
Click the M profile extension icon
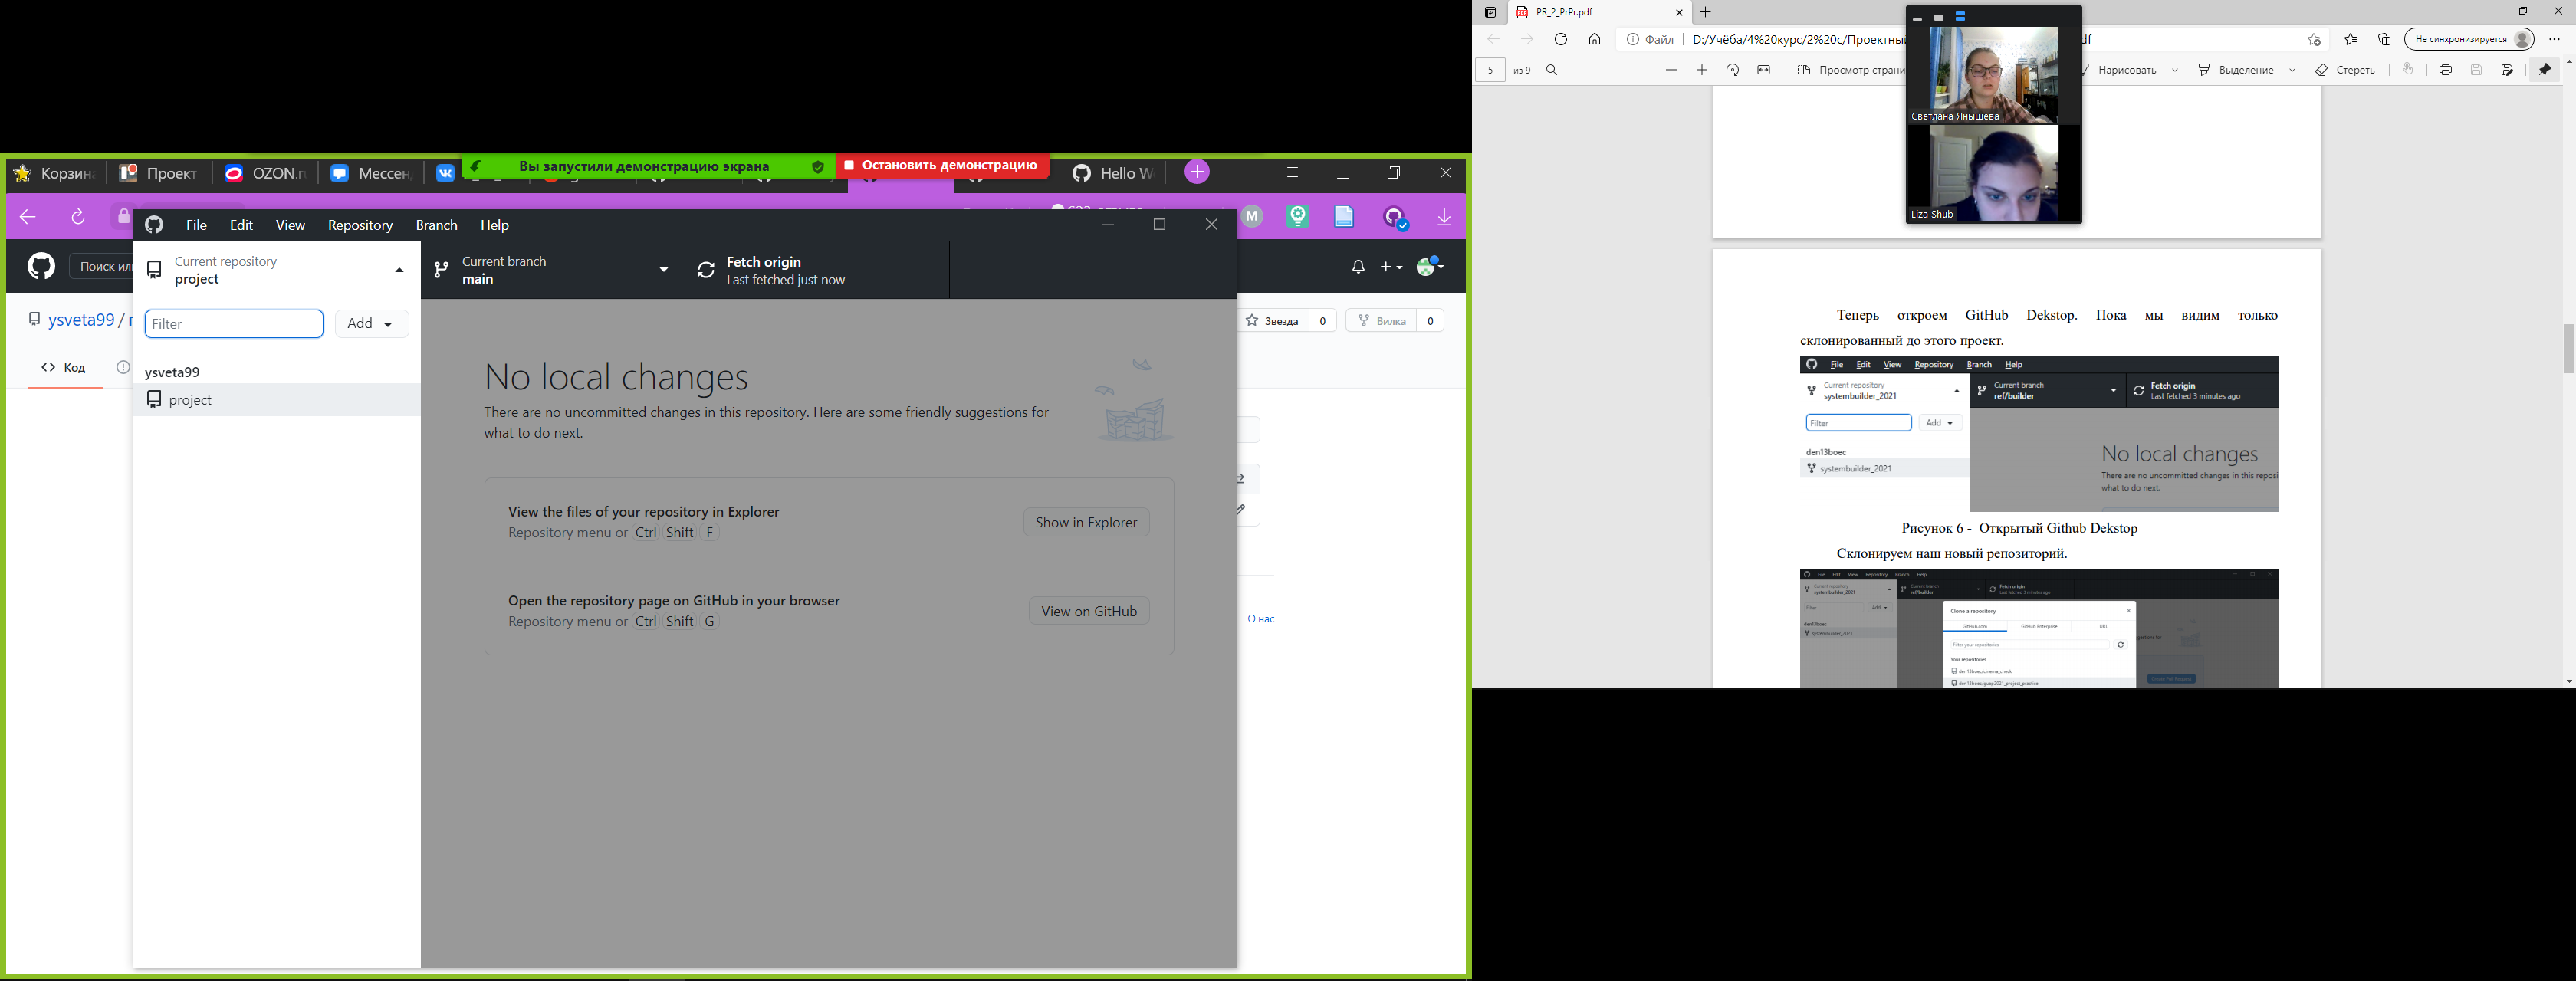[x=1252, y=217]
